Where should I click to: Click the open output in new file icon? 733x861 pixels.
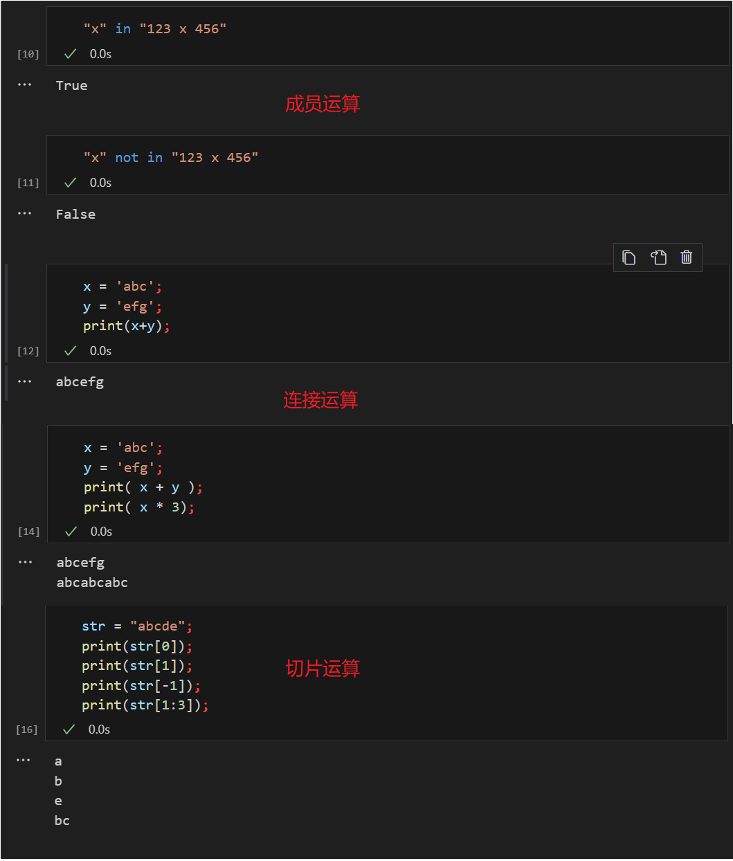[x=658, y=257]
